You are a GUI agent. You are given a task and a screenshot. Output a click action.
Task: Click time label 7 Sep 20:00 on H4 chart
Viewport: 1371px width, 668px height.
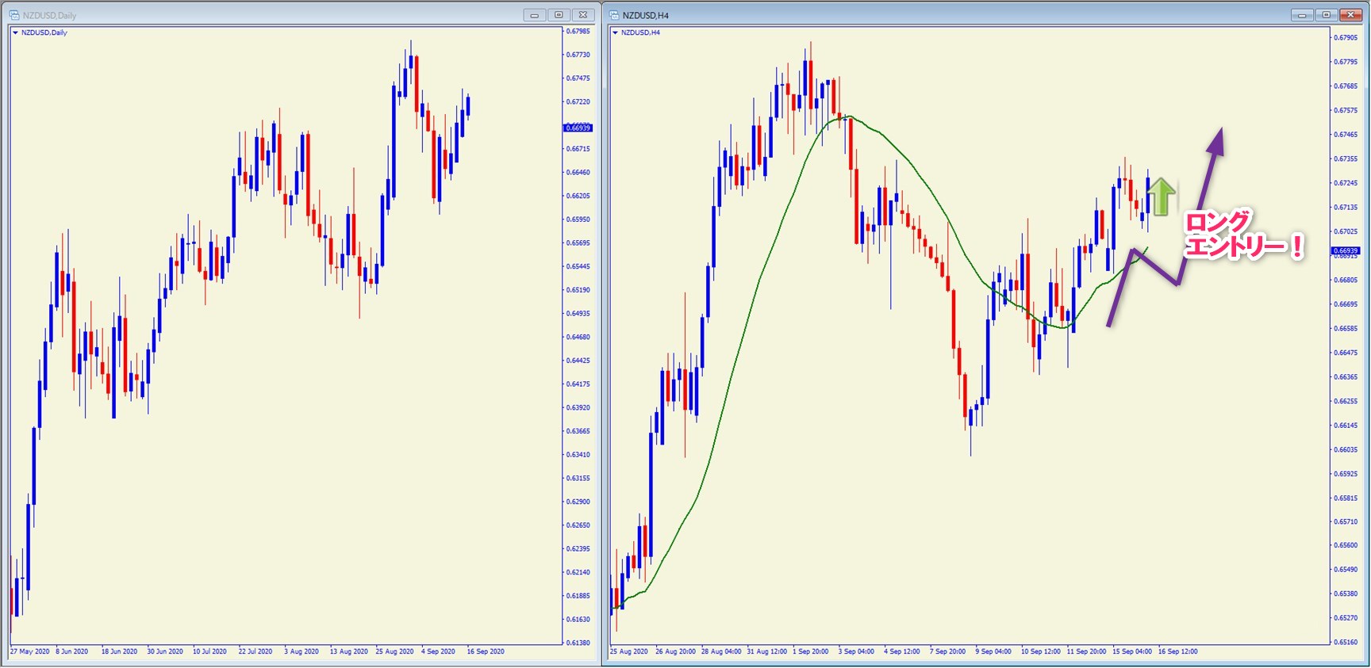[948, 651]
